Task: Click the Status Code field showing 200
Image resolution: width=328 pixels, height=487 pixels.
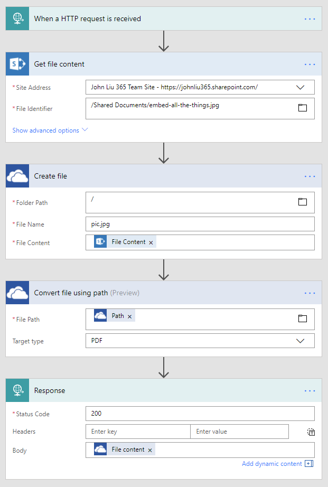Action: tap(200, 414)
